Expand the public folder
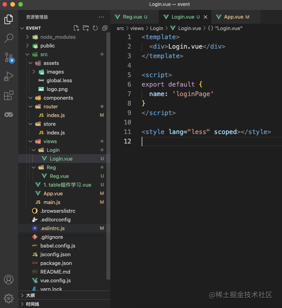Image resolution: width=282 pixels, height=308 pixels. point(64,45)
